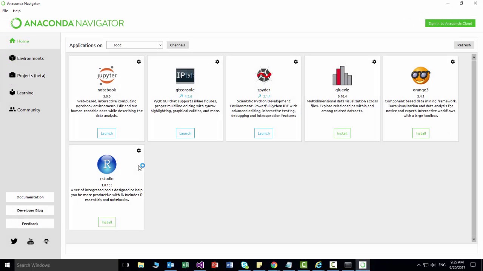The width and height of the screenshot is (483, 271).
Task: Open Task View on the taskbar
Action: (126, 265)
